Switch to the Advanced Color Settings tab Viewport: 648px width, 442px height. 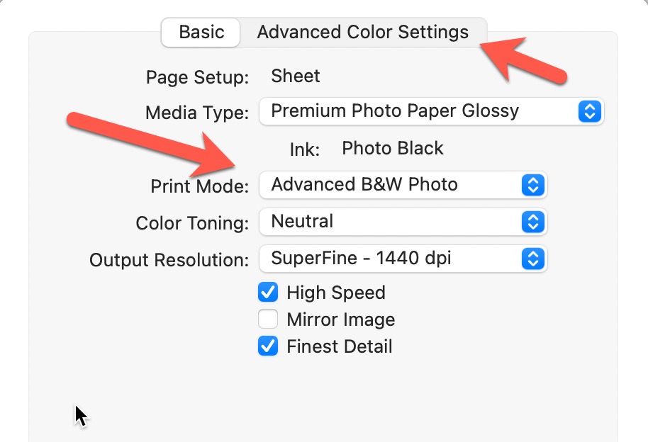362,33
